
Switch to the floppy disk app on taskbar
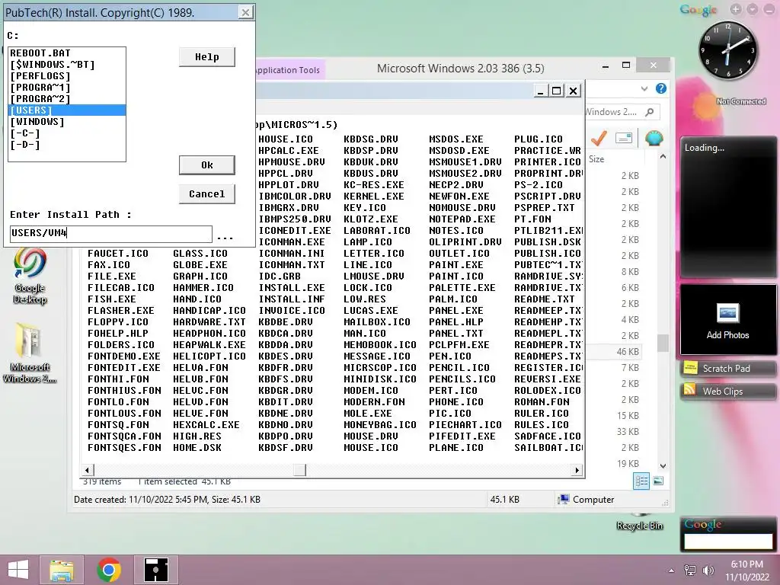156,570
